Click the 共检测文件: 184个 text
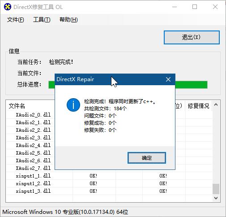This screenshot has width=226, height=217. point(105,108)
